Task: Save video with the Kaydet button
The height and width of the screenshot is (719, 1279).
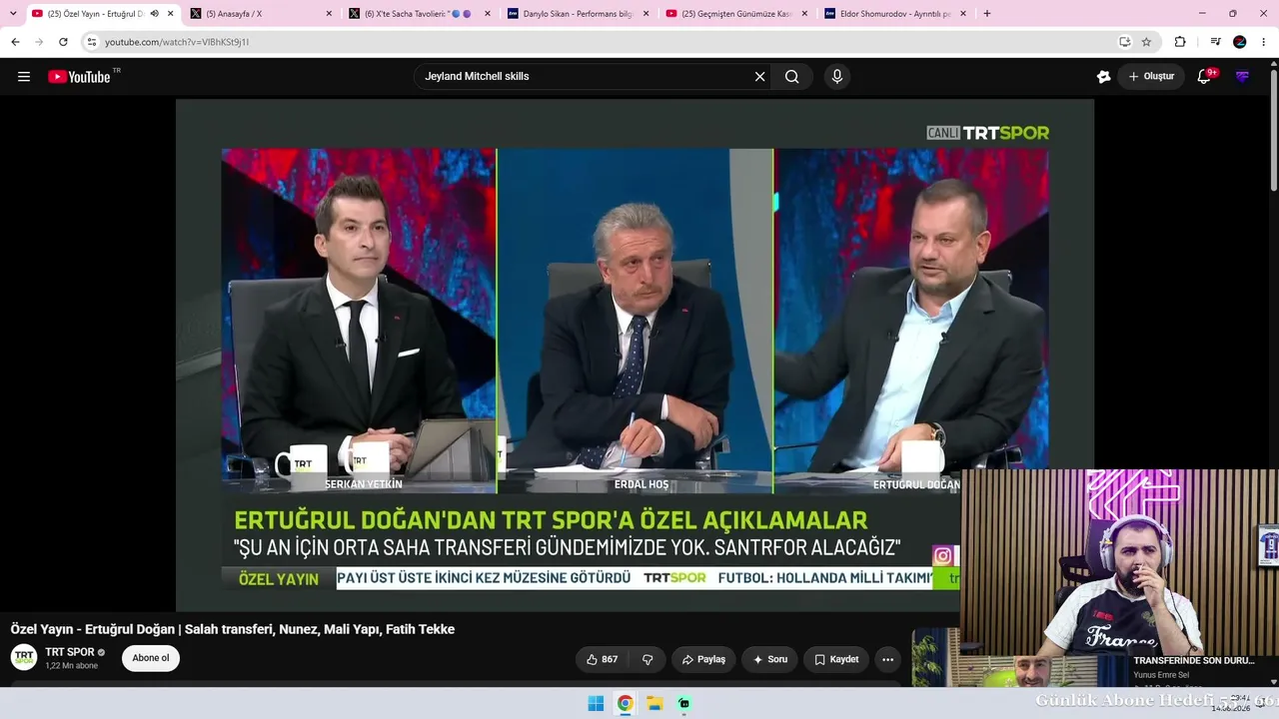Action: tap(836, 659)
